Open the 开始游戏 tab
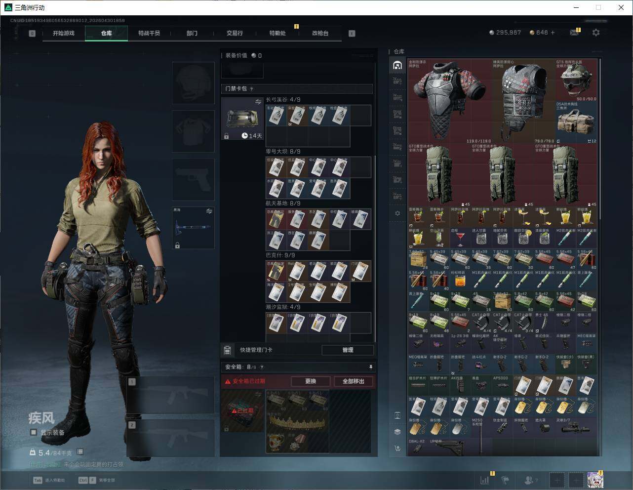The image size is (633, 490). [64, 33]
